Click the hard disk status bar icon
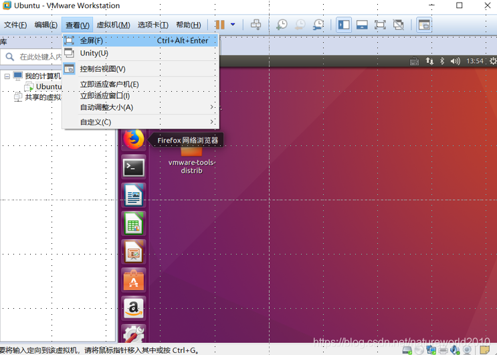Screen dimensions: 497x355 pos(407,350)
